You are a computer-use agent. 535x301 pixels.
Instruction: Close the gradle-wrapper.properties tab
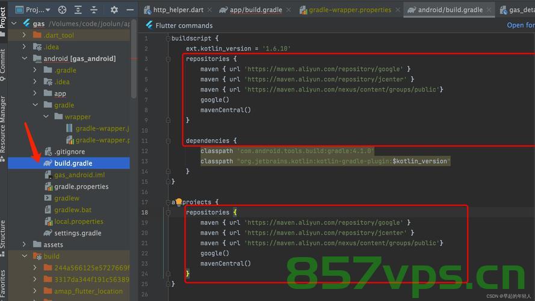point(398,10)
